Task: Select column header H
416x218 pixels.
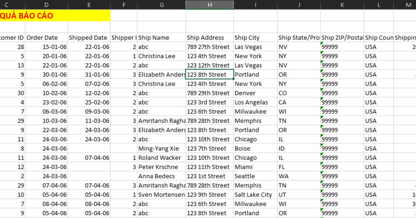Action: (x=209, y=5)
